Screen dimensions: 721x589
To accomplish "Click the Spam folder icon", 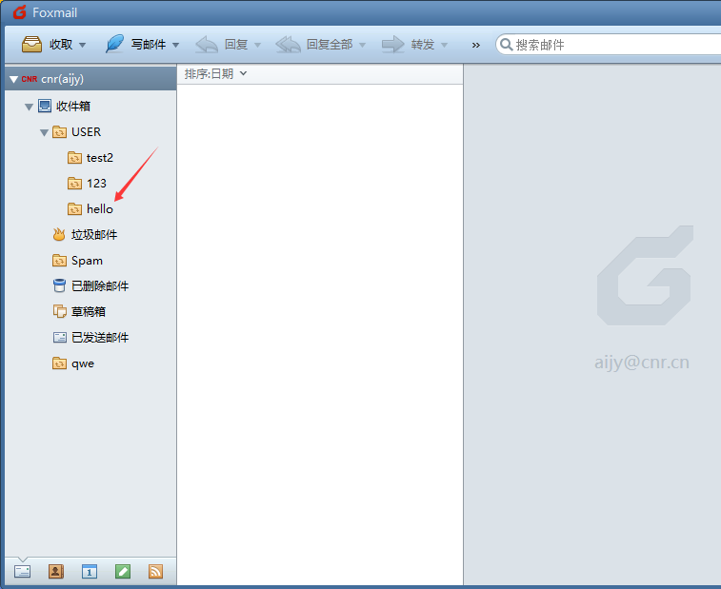I will click(59, 261).
